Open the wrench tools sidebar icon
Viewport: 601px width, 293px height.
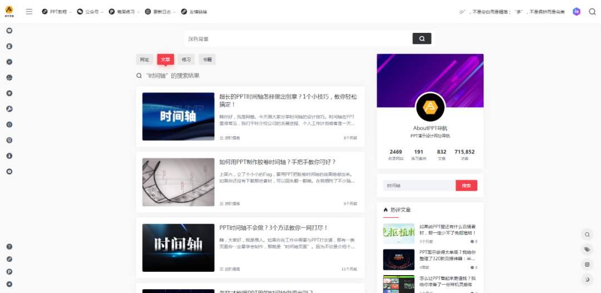[9, 109]
